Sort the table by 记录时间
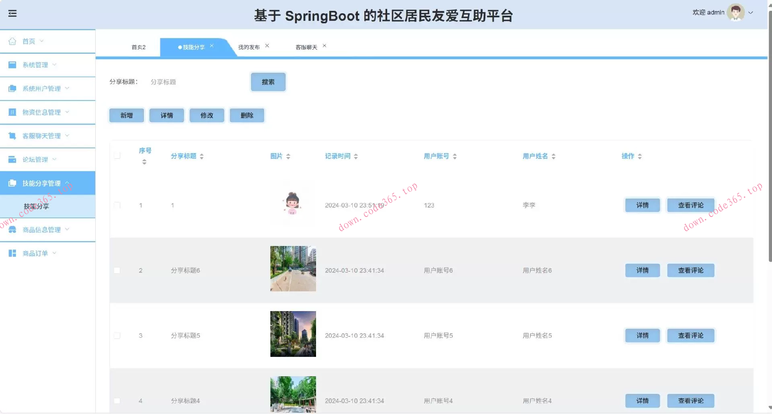 pyautogui.click(x=356, y=156)
